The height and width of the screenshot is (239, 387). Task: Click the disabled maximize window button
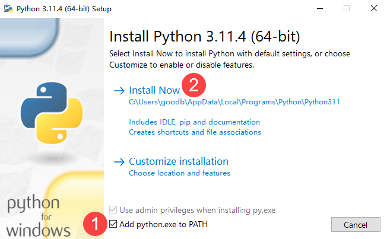pyautogui.click(x=347, y=8)
